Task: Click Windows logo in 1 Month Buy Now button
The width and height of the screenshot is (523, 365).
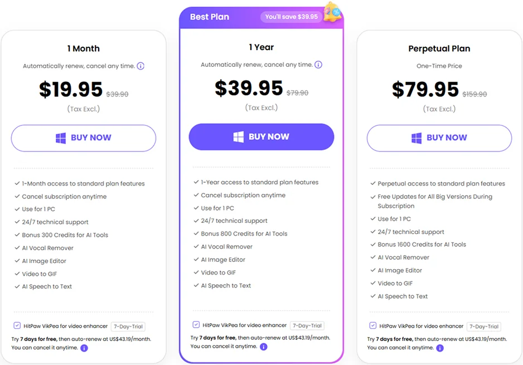Action: tap(61, 138)
